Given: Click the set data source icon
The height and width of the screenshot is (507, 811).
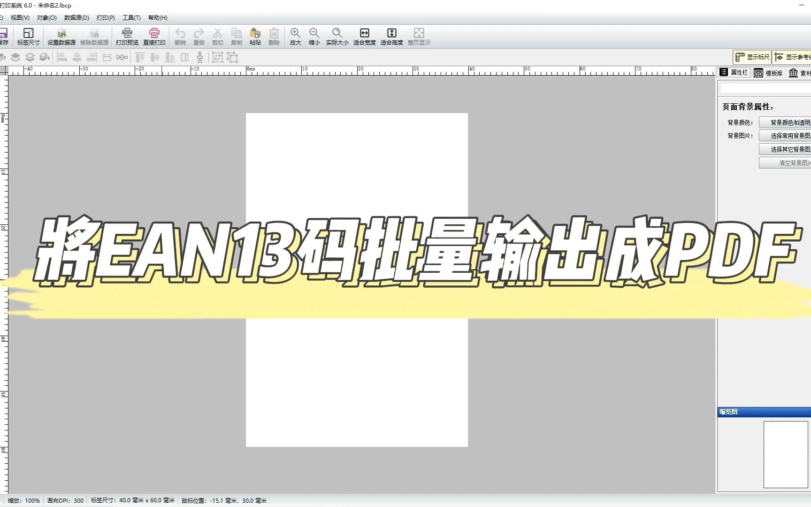Looking at the screenshot, I should [61, 36].
